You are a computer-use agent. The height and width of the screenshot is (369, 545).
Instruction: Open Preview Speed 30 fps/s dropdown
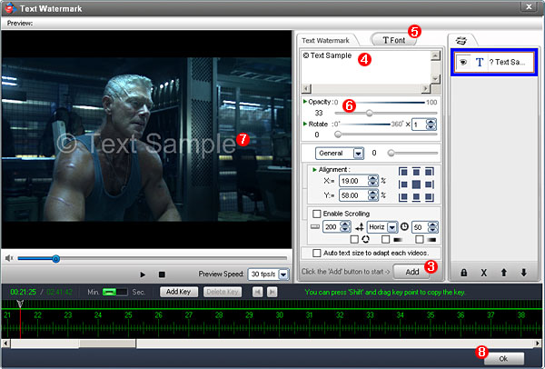283,274
